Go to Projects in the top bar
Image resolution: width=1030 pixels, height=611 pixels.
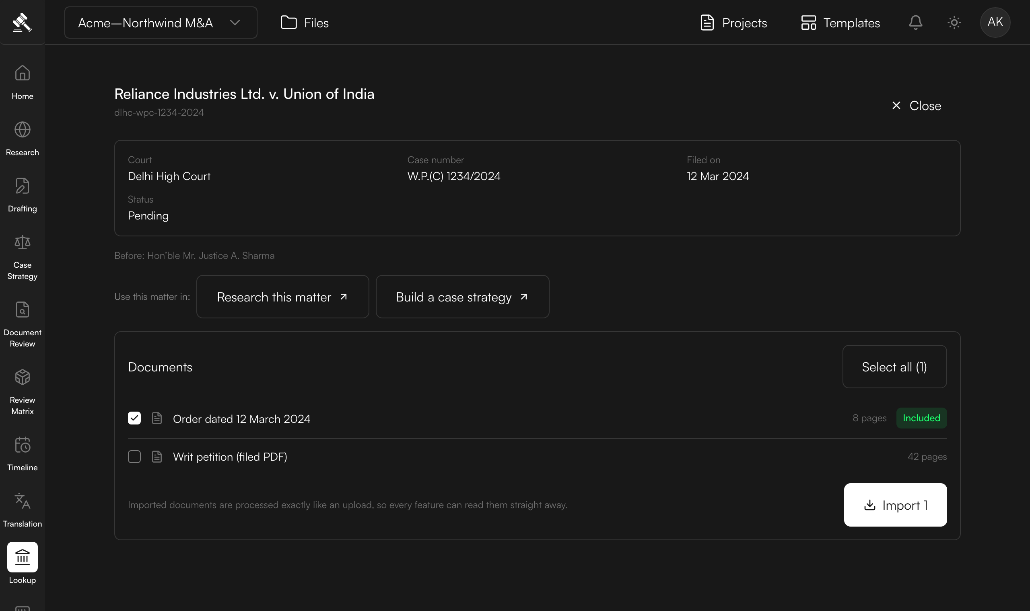(x=734, y=23)
